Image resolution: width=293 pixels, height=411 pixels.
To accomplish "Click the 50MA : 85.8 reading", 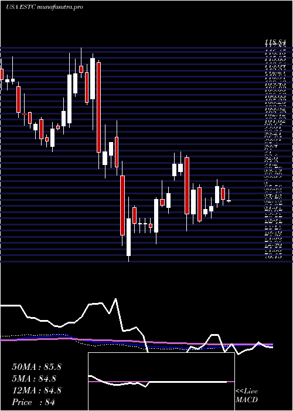I will coord(36,367).
